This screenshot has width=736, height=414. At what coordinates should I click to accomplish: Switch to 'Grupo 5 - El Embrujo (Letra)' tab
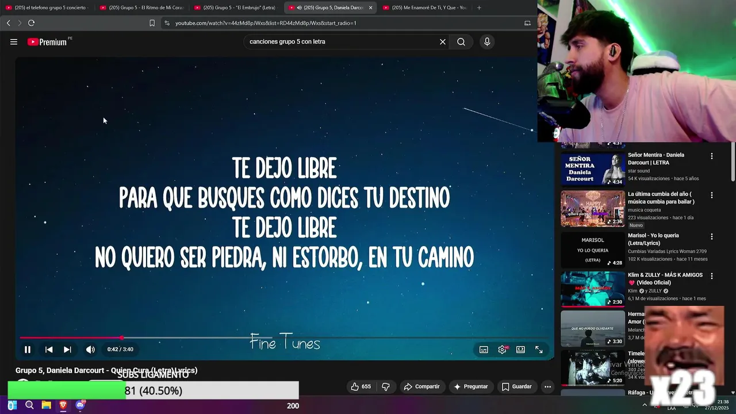[236, 7]
